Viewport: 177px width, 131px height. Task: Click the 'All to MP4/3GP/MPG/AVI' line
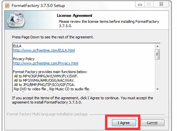(46, 76)
